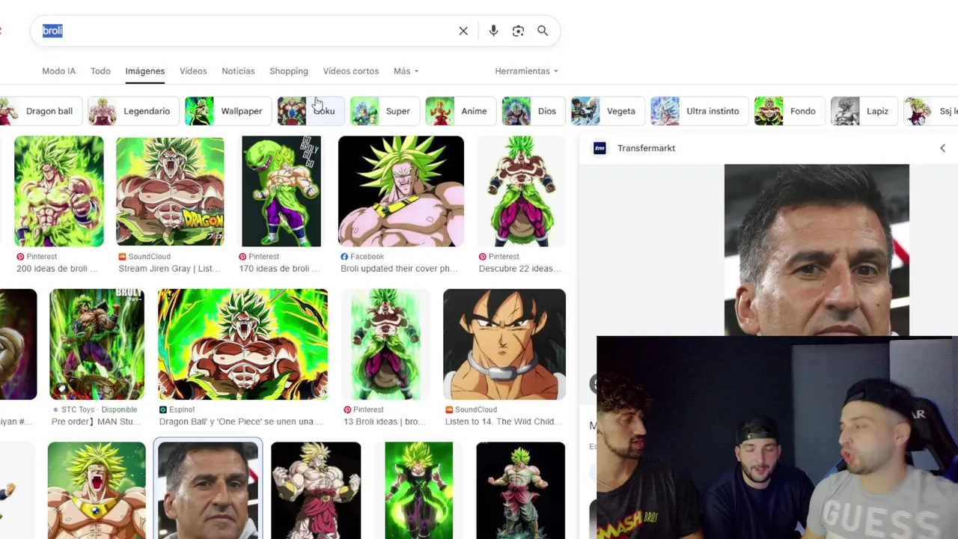Open the Shopping tab
Screen dimensions: 958x539
pos(289,71)
